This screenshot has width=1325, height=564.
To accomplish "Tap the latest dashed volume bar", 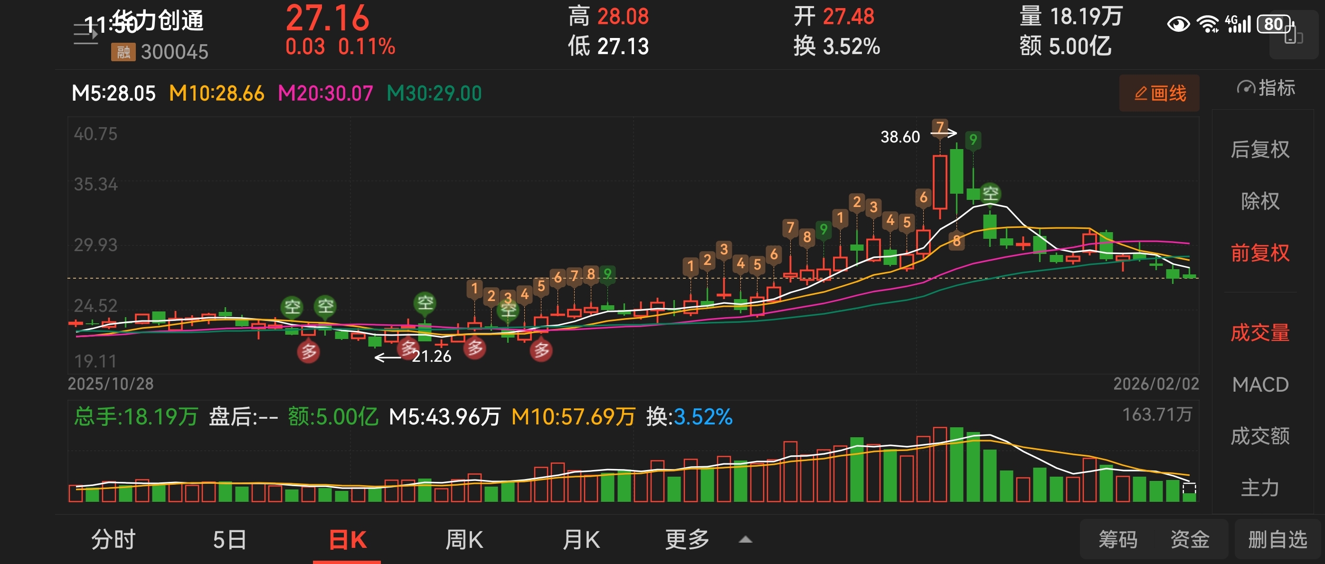I will click(1189, 491).
